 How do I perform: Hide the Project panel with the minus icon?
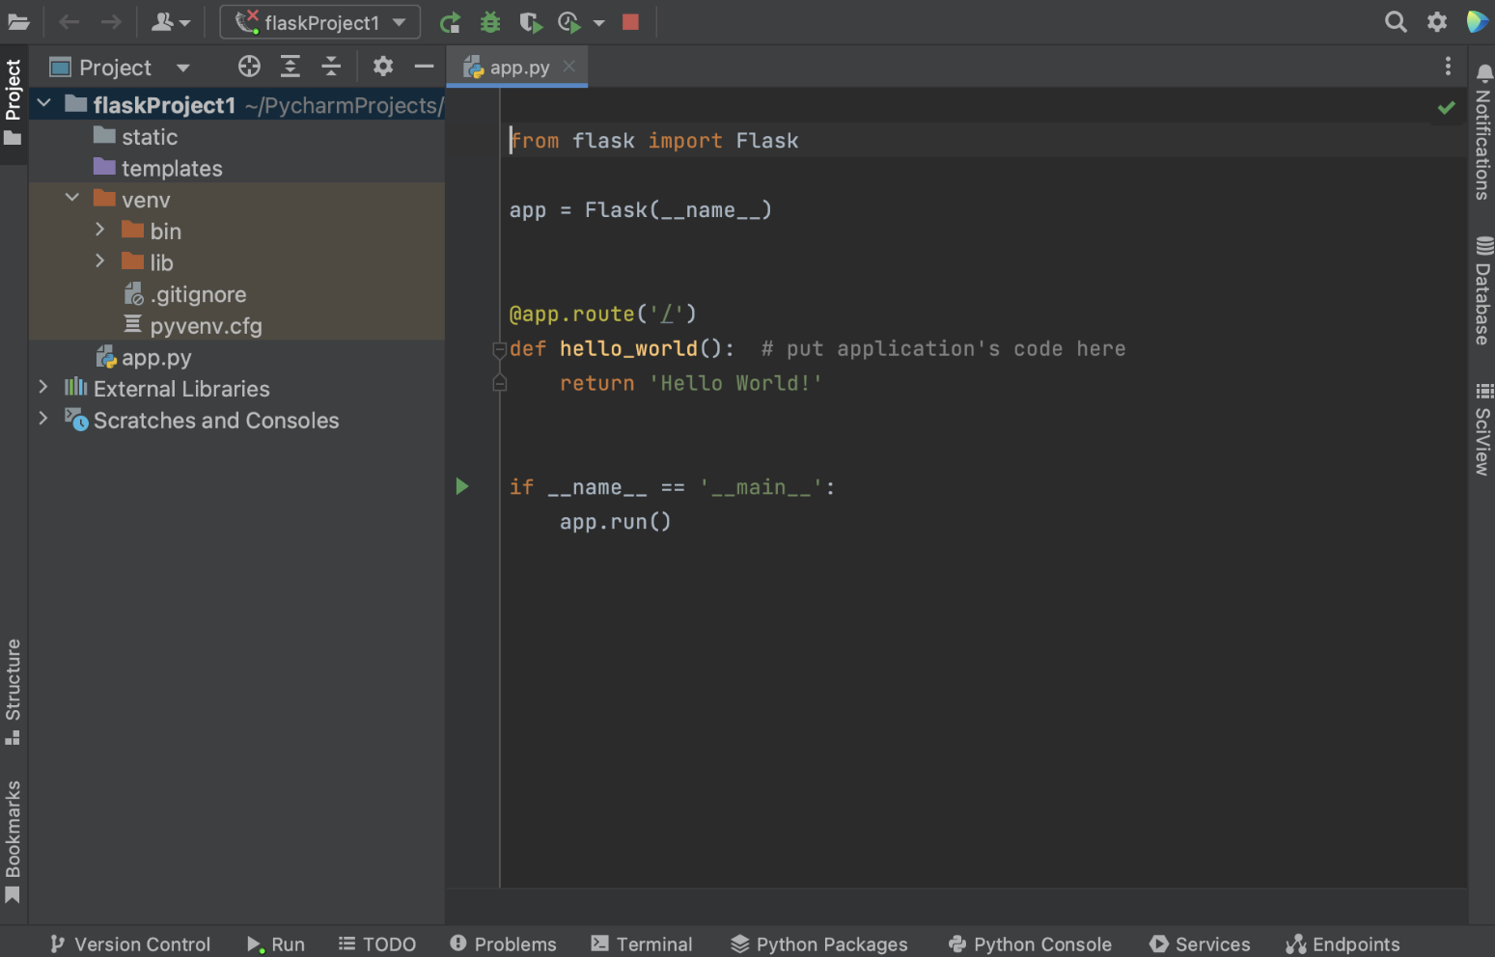coord(424,67)
